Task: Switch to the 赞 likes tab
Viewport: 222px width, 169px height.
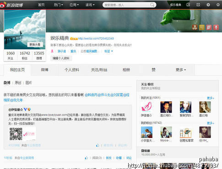Action: [153, 70]
